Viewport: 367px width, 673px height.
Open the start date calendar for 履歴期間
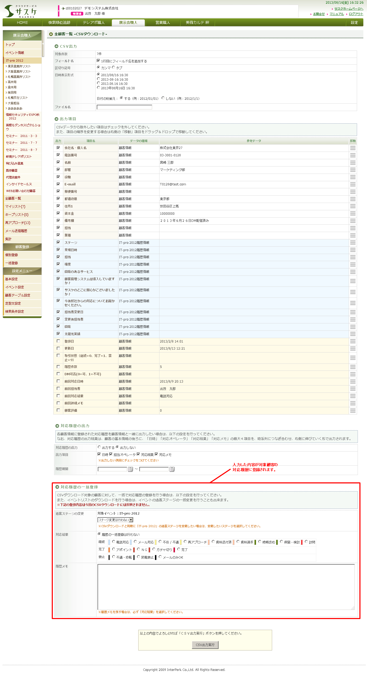click(x=130, y=469)
